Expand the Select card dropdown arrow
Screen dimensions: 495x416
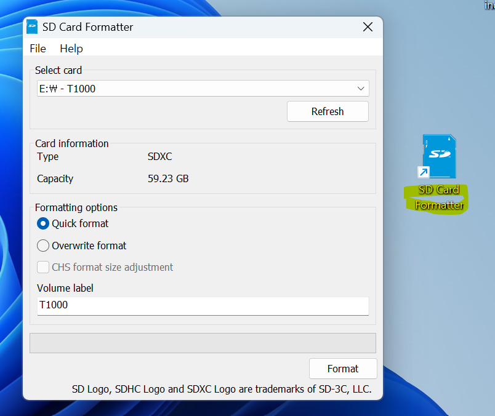[361, 89]
